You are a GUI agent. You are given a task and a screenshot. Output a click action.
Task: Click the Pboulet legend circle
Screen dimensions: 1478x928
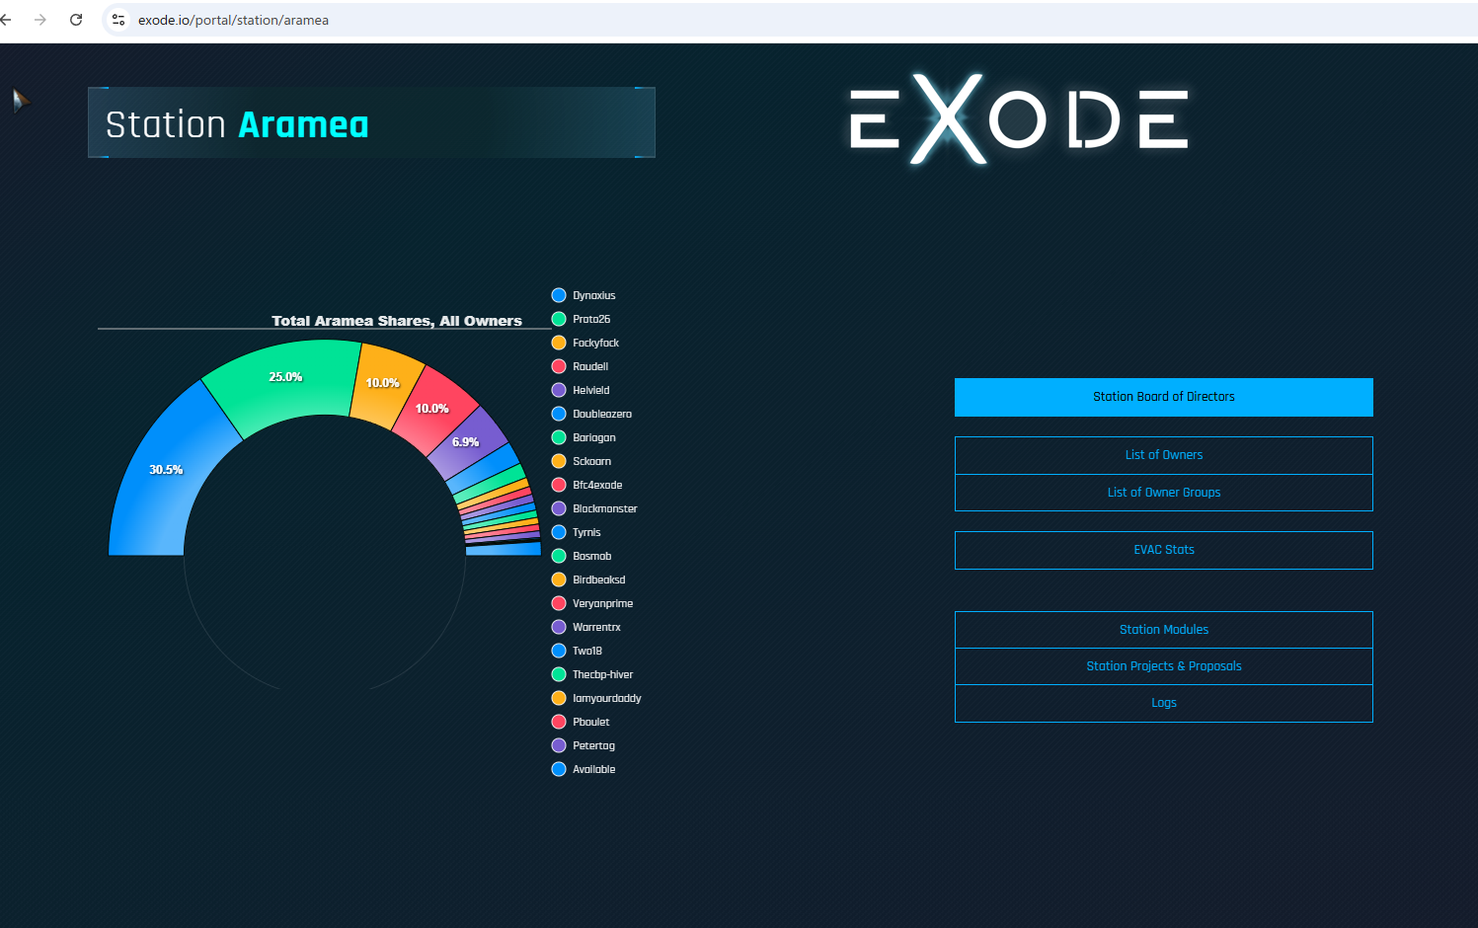point(559,722)
